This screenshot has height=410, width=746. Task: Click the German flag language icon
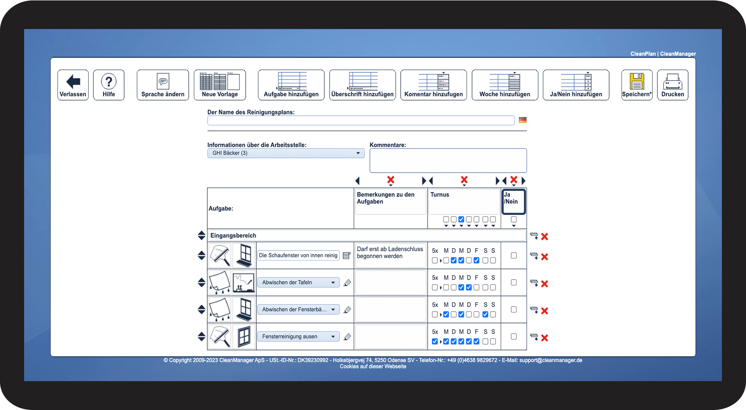pos(523,120)
